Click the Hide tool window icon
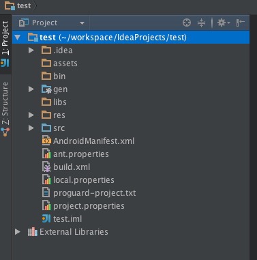 (x=240, y=23)
